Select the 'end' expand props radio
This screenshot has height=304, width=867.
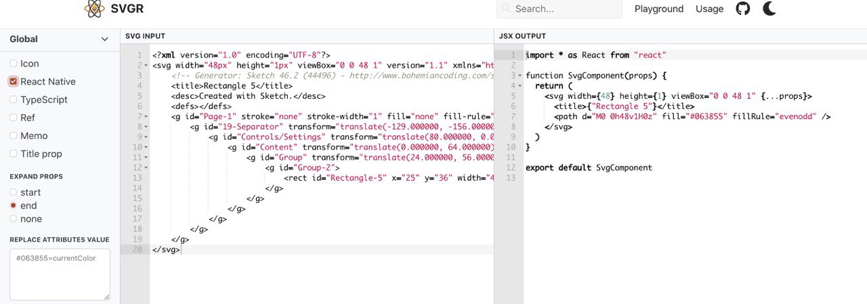pos(14,205)
